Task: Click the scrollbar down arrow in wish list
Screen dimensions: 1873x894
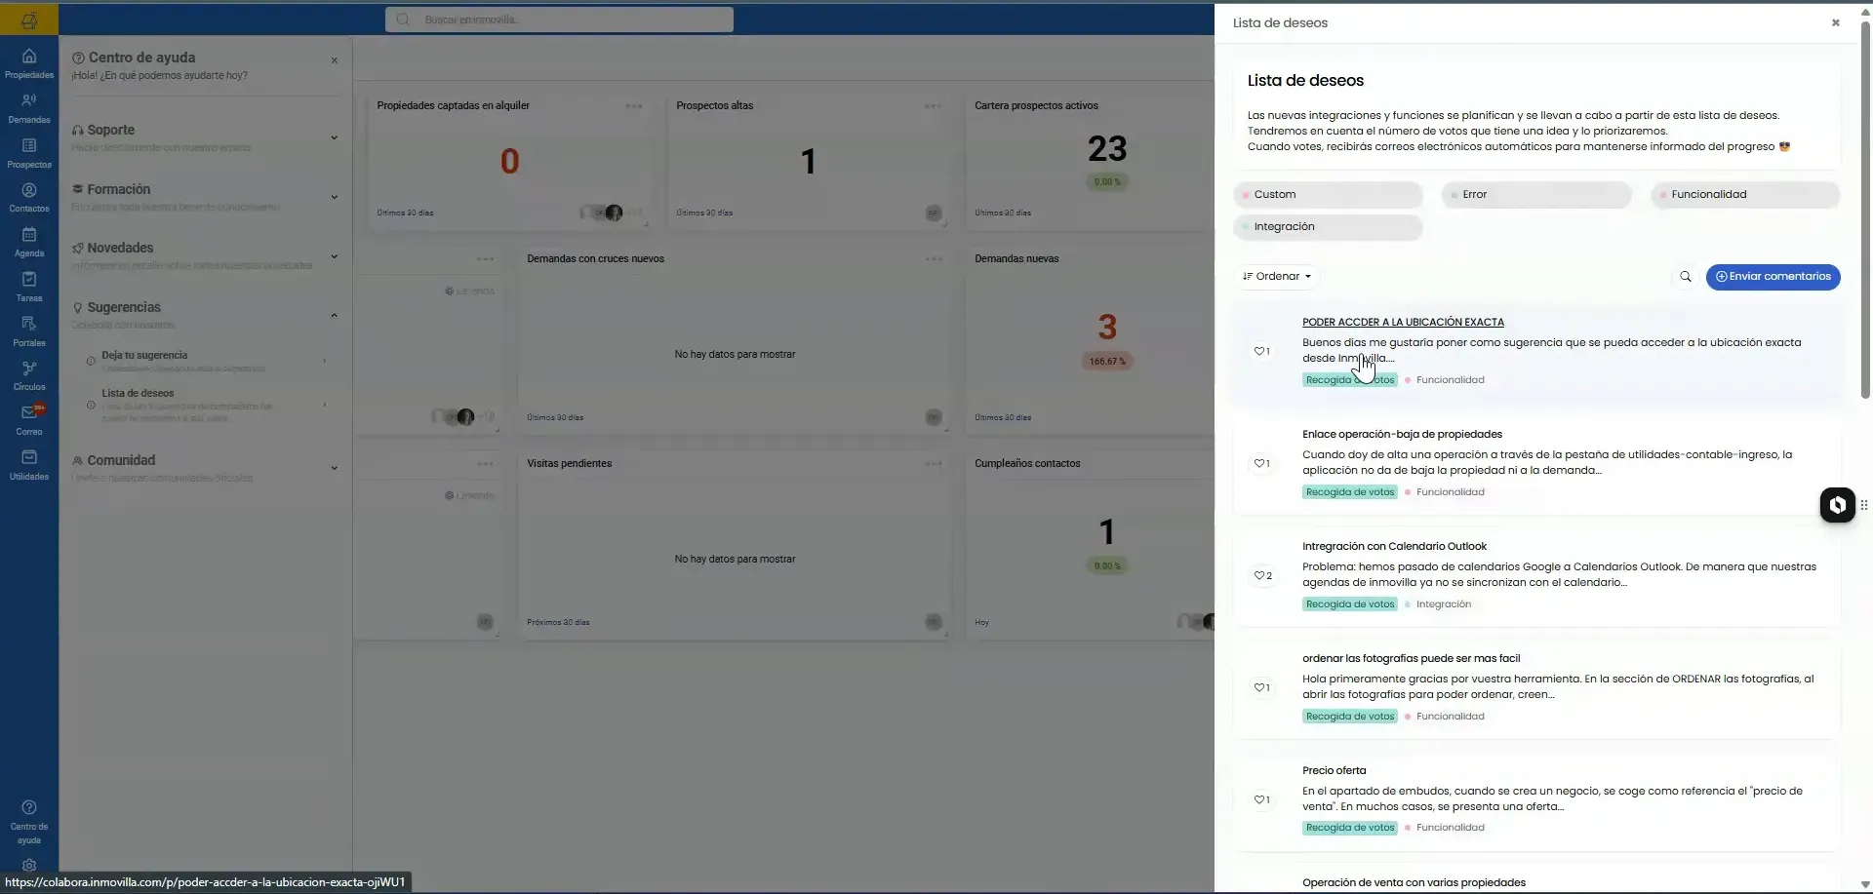Action: 1865,885
